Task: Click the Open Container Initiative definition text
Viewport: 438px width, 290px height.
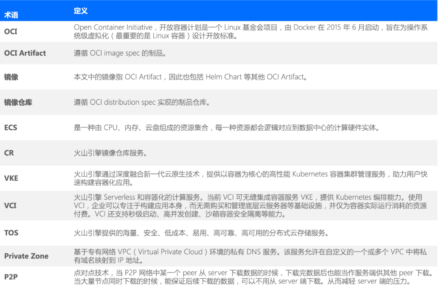Action: [251, 32]
